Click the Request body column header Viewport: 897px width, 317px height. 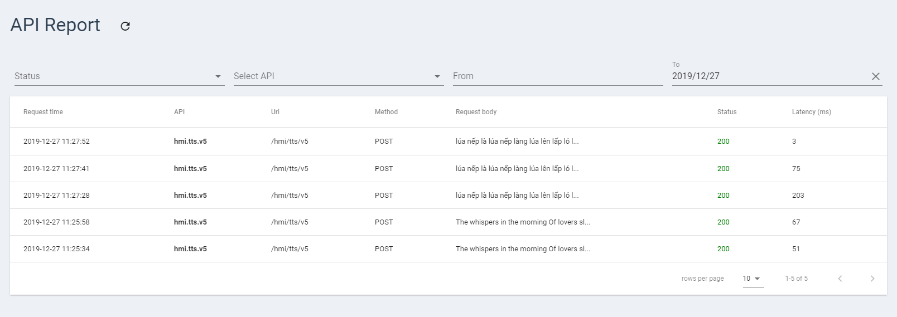coord(476,112)
